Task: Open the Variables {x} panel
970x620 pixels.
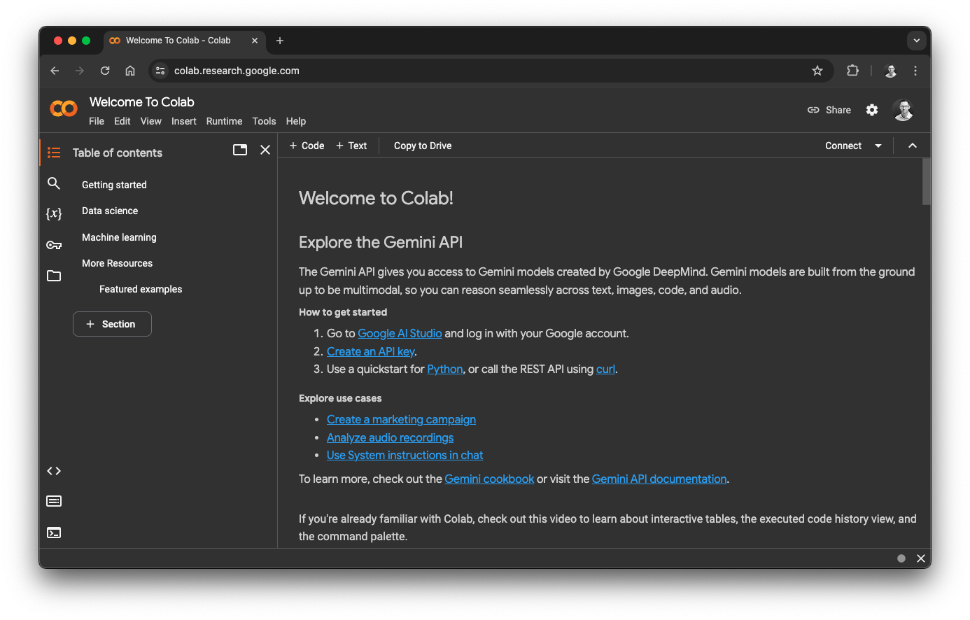Action: click(54, 213)
